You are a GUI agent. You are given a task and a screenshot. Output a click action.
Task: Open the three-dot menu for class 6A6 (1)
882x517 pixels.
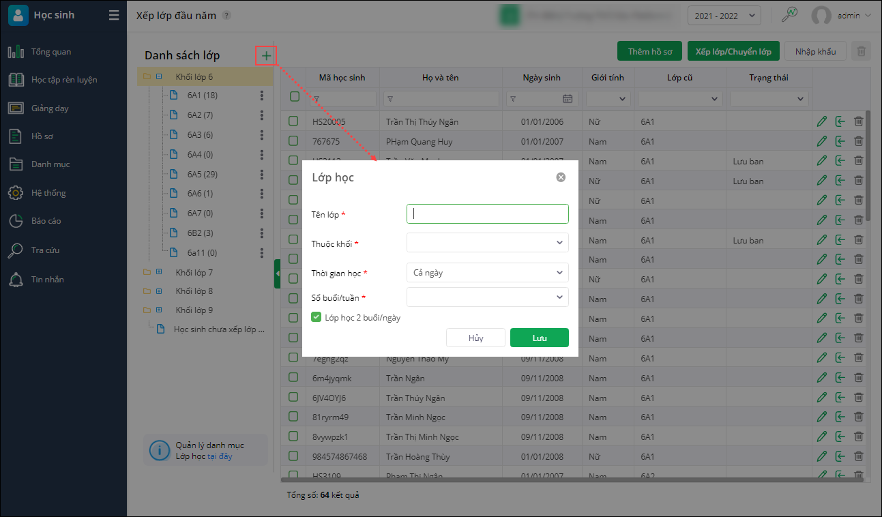click(x=261, y=194)
